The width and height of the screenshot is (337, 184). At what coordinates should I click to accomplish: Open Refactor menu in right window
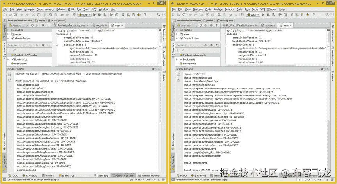click(x=230, y=9)
